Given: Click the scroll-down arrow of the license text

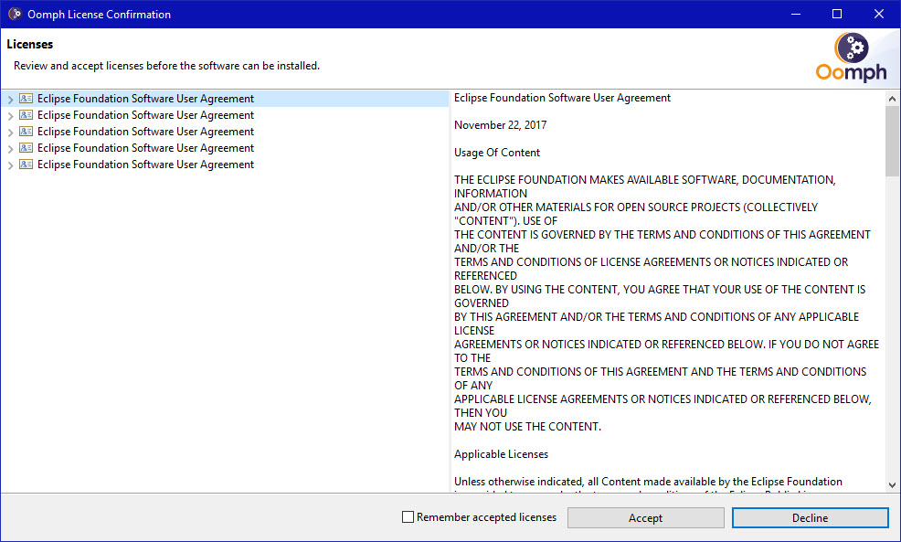Looking at the screenshot, I should pyautogui.click(x=893, y=484).
